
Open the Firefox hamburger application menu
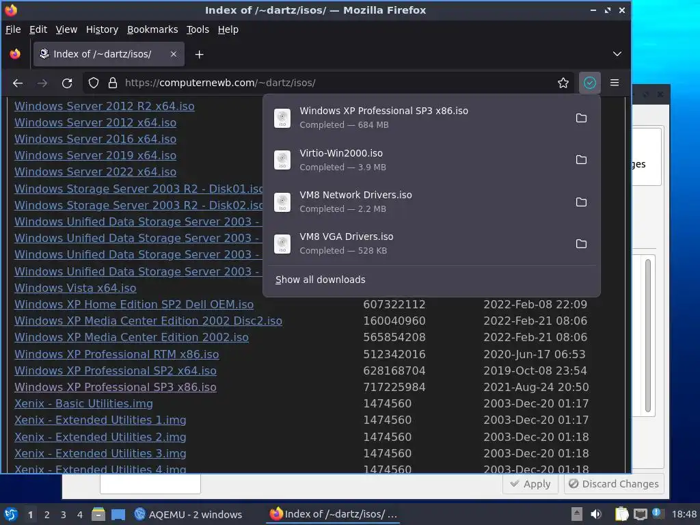pos(615,83)
